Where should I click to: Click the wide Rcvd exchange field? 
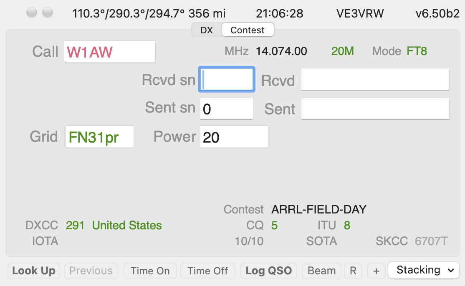pyautogui.click(x=375, y=80)
